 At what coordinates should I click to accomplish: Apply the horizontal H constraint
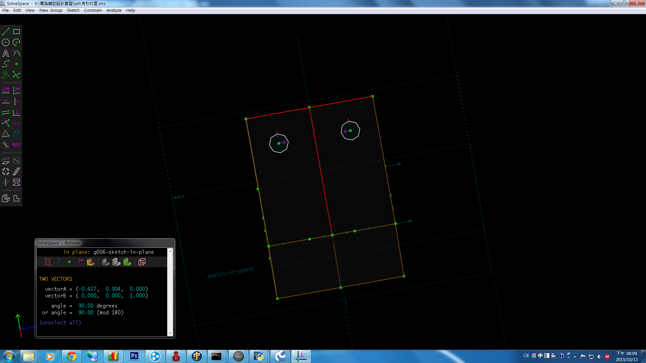[x=6, y=101]
